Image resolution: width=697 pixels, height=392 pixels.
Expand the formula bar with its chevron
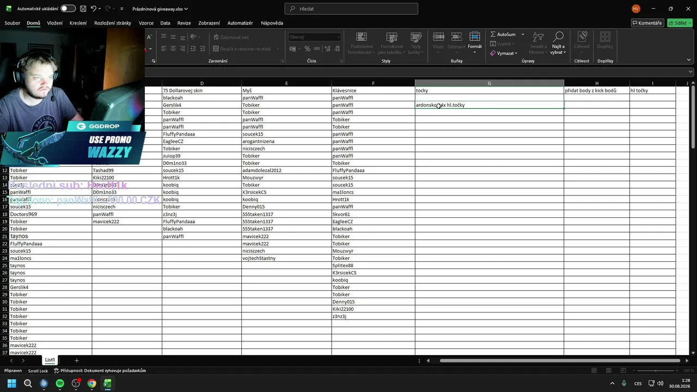[x=690, y=72]
